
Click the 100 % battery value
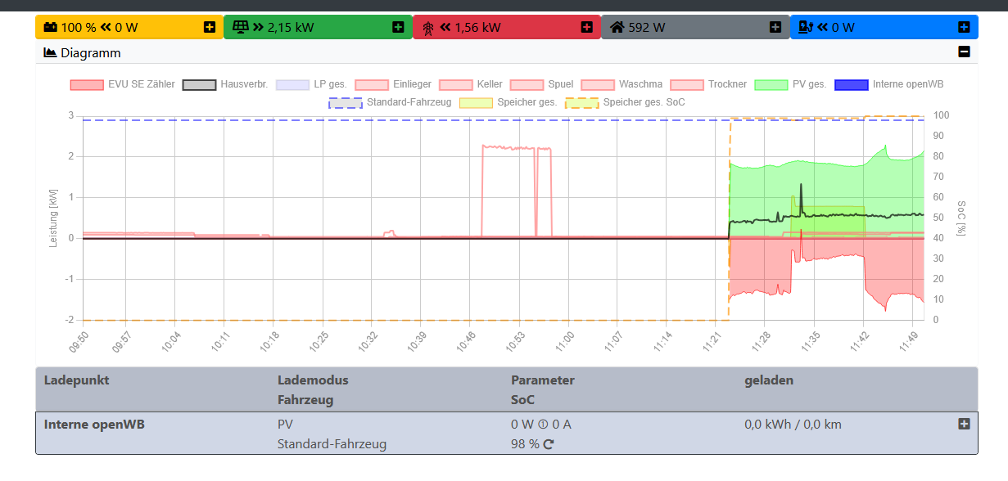79,27
